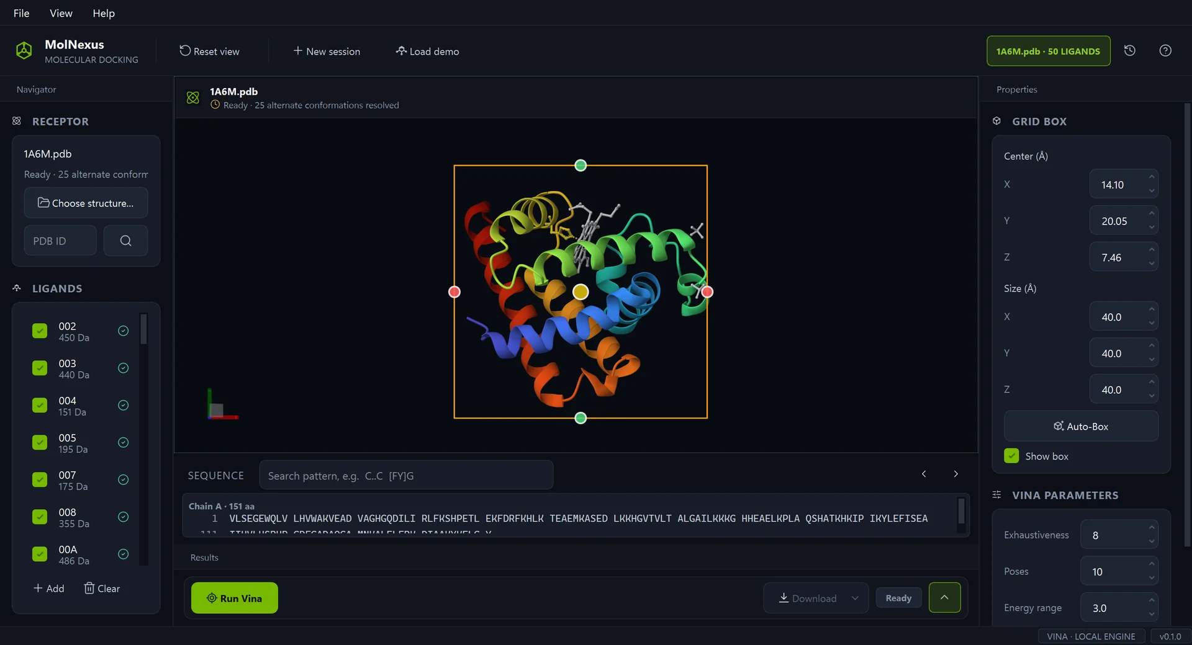
Task: Click the Energy range value field
Action: [x=1119, y=608]
